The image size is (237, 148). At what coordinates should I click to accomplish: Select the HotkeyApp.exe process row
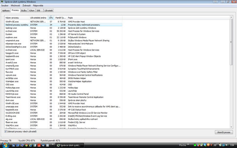point(63,88)
